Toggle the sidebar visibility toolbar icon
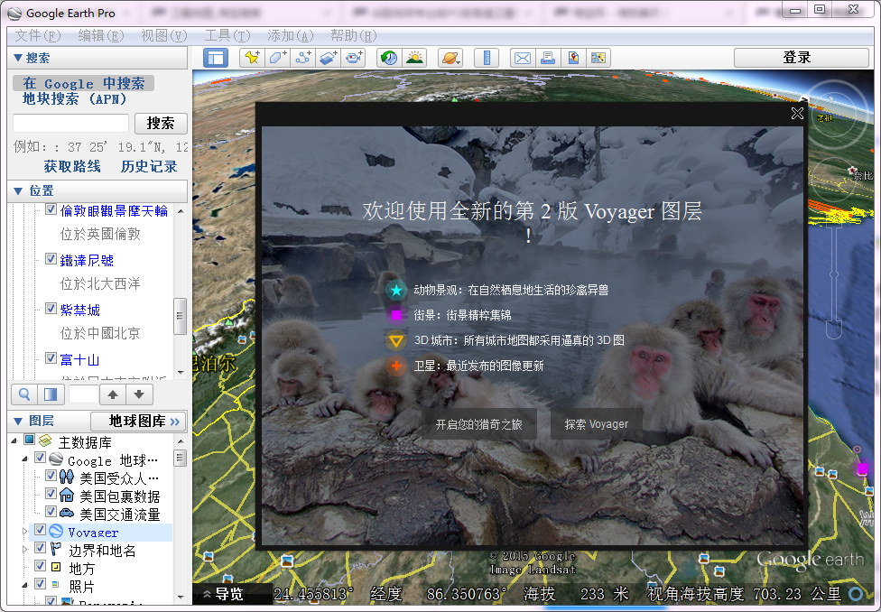881x612 pixels. (216, 58)
